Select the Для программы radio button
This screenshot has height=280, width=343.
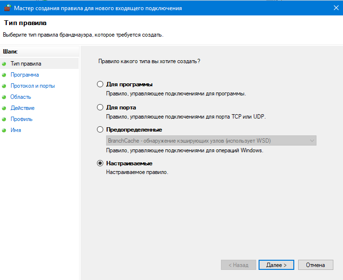point(100,84)
